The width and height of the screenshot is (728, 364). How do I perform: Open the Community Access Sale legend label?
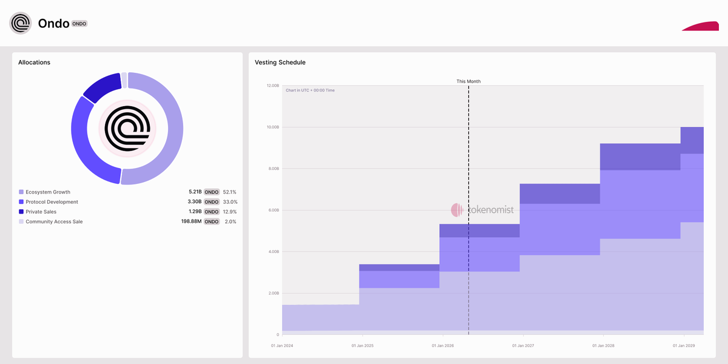[x=54, y=221]
